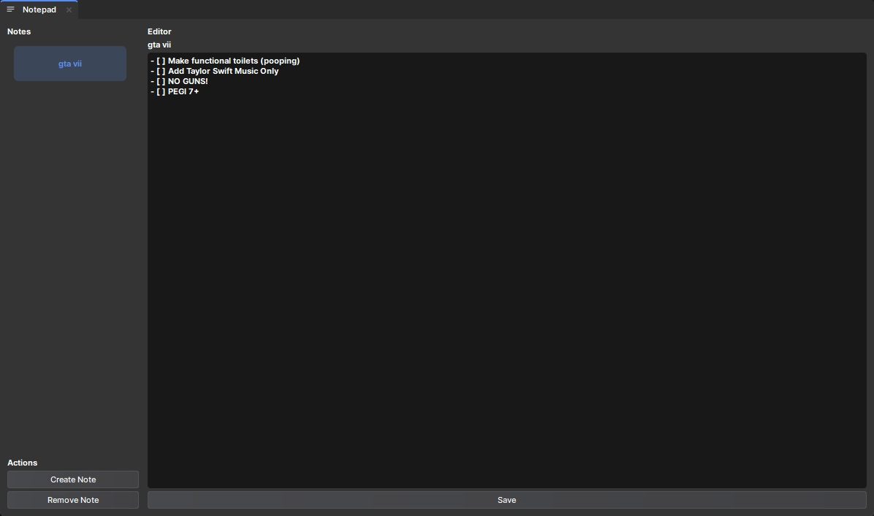
Task: Save the current note
Action: (506, 501)
